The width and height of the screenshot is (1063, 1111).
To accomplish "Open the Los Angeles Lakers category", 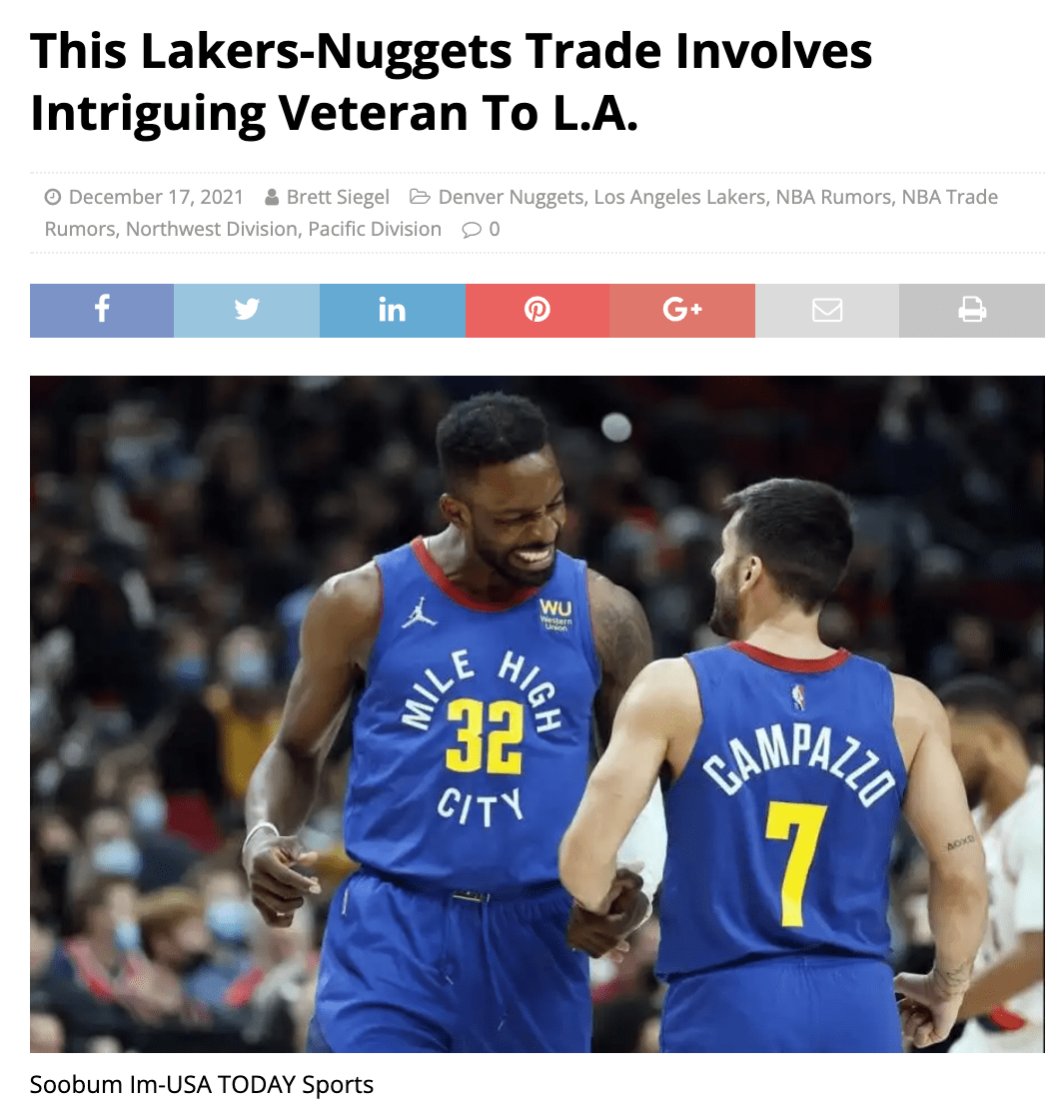I will (679, 197).
